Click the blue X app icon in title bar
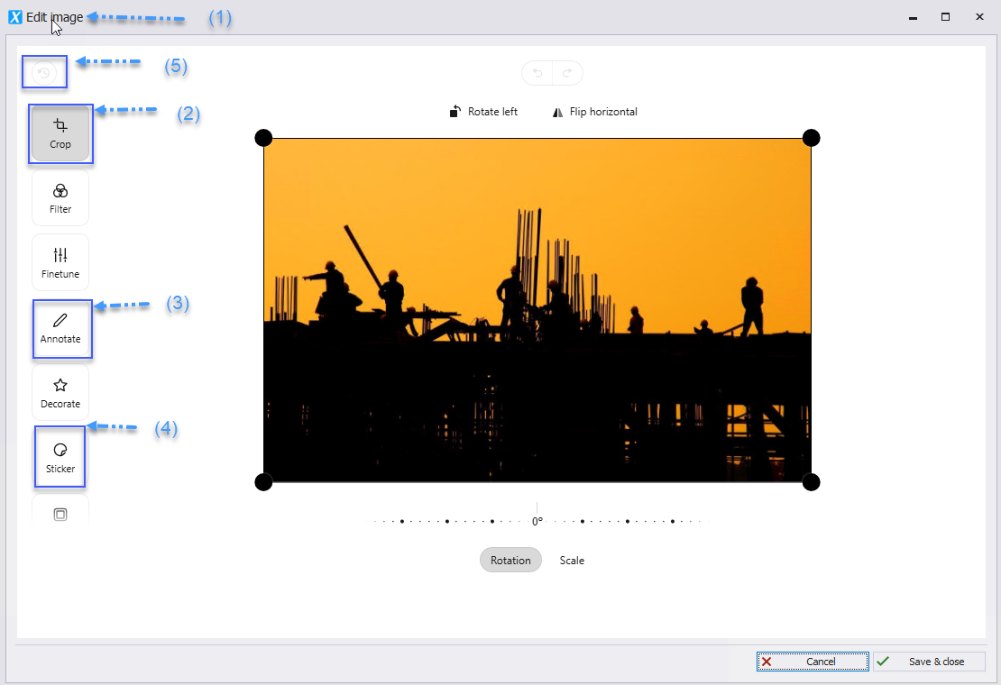Image resolution: width=1001 pixels, height=685 pixels. [x=15, y=17]
